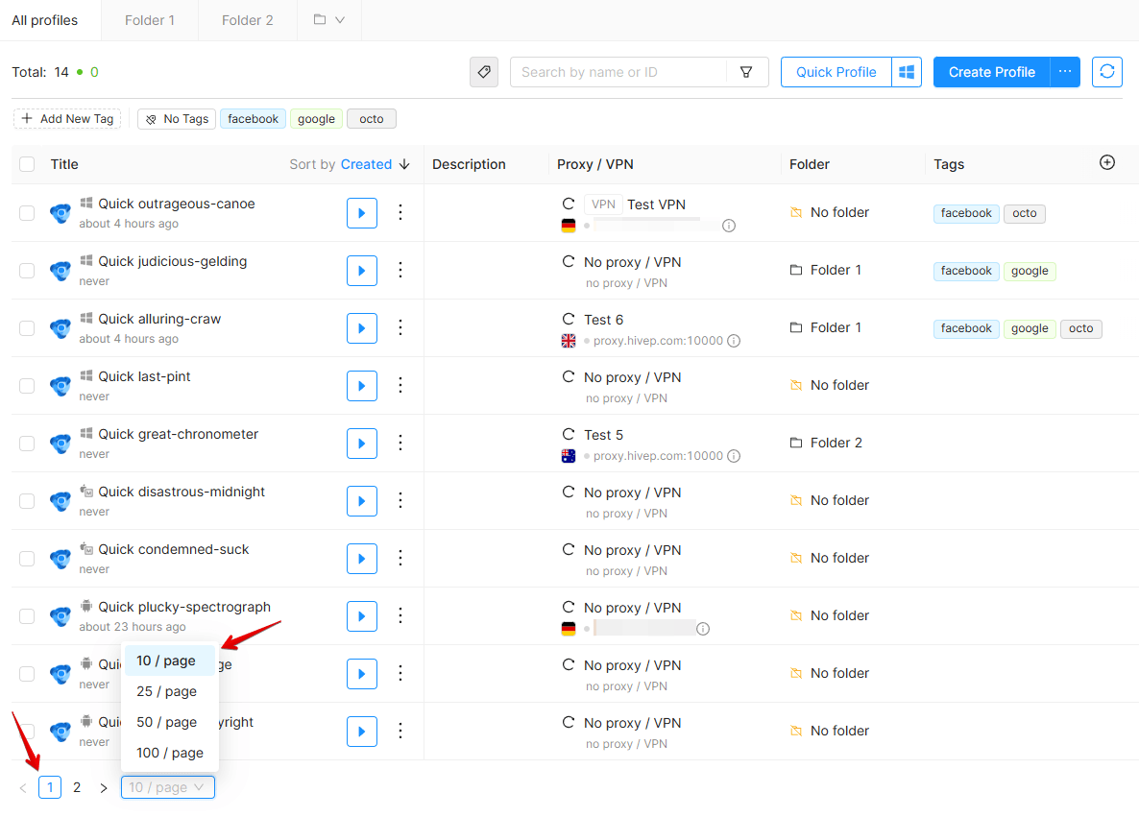Start the Quick last-pint profile
The height and width of the screenshot is (817, 1139).
[362, 386]
